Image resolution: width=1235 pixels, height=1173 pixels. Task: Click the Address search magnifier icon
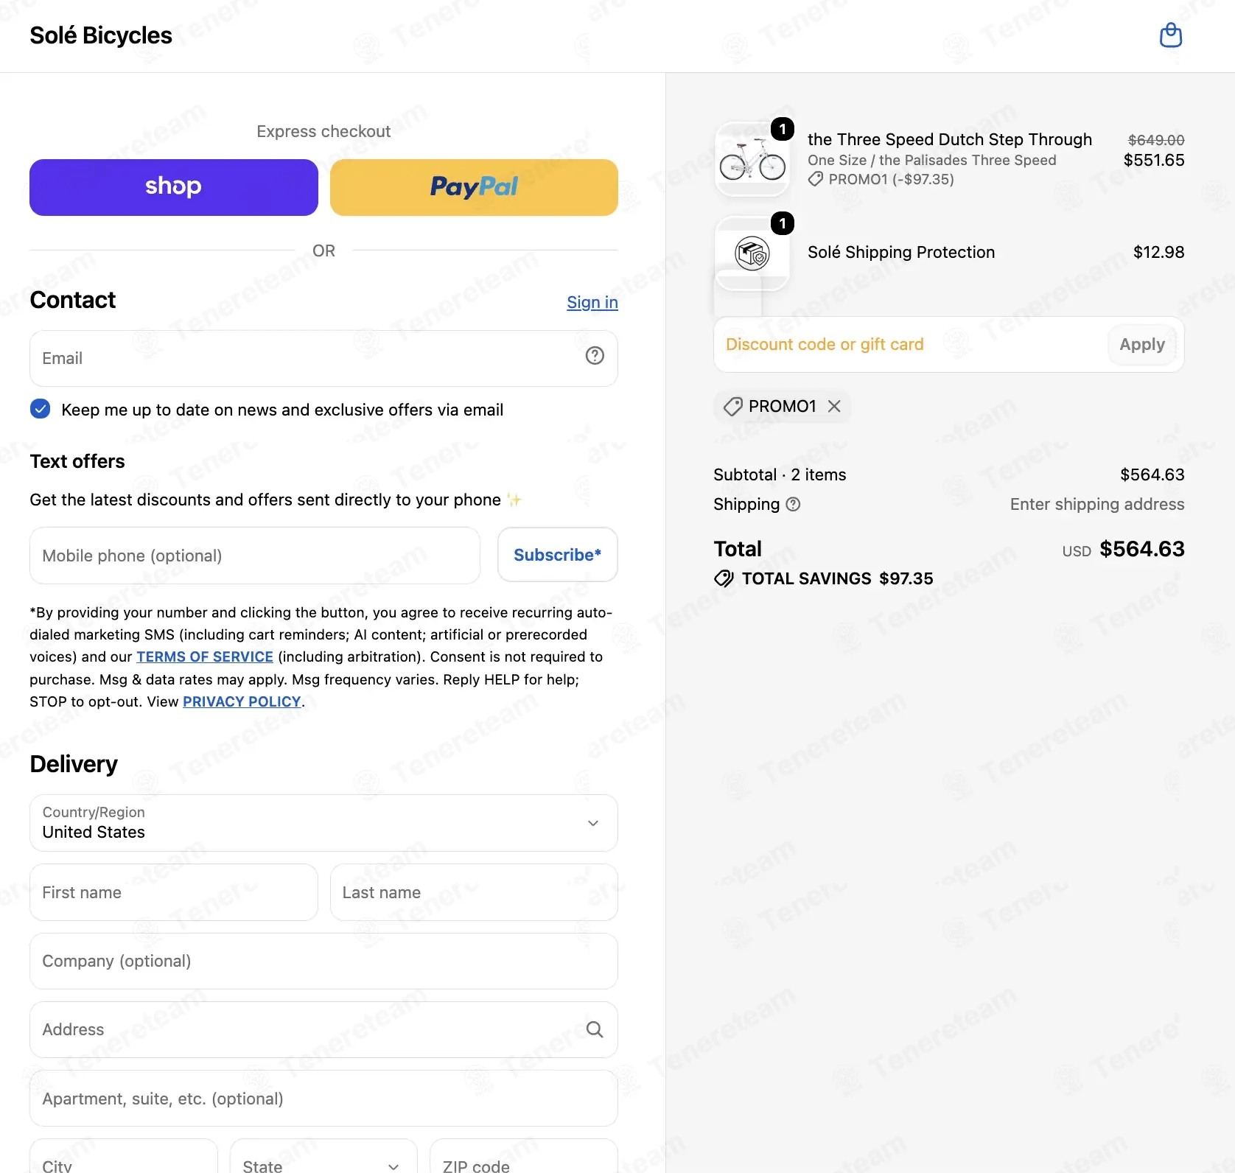[595, 1029]
